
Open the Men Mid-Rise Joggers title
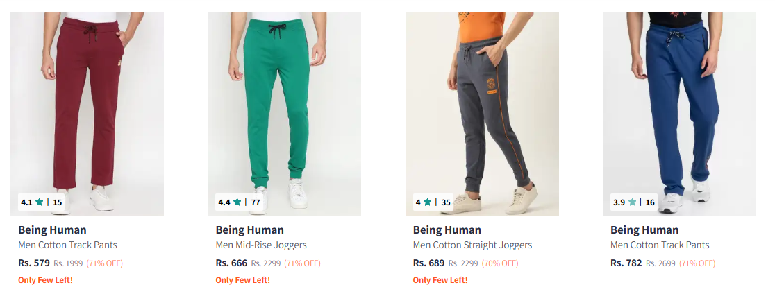261,245
